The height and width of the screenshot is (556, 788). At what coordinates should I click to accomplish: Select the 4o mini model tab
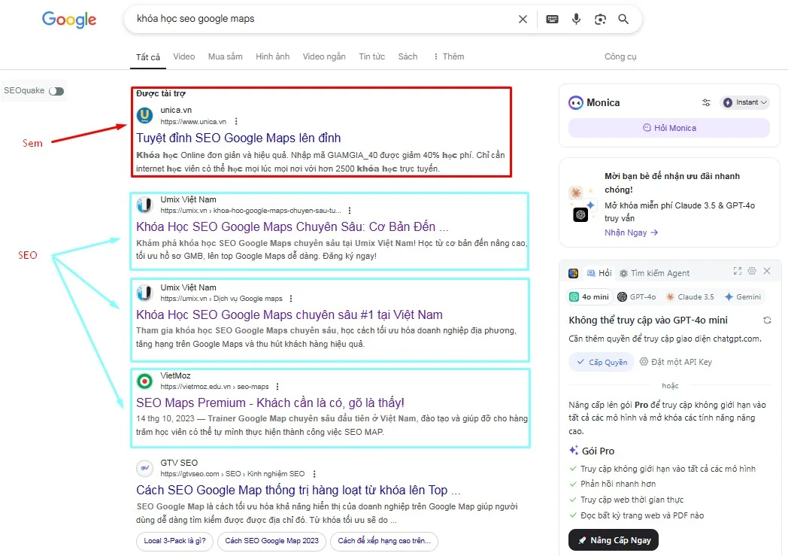coord(589,296)
